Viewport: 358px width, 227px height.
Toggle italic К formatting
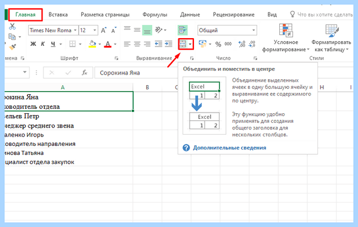tap(43, 43)
